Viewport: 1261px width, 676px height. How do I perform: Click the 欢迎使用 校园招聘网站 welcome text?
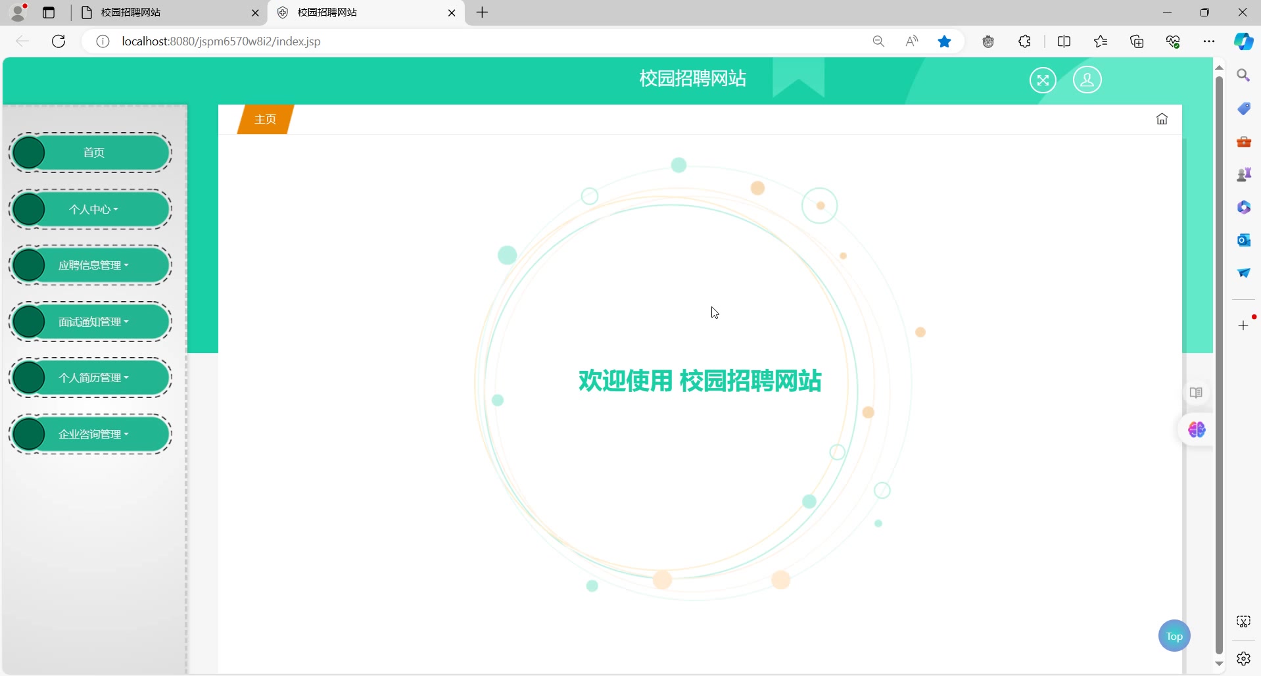pos(700,381)
